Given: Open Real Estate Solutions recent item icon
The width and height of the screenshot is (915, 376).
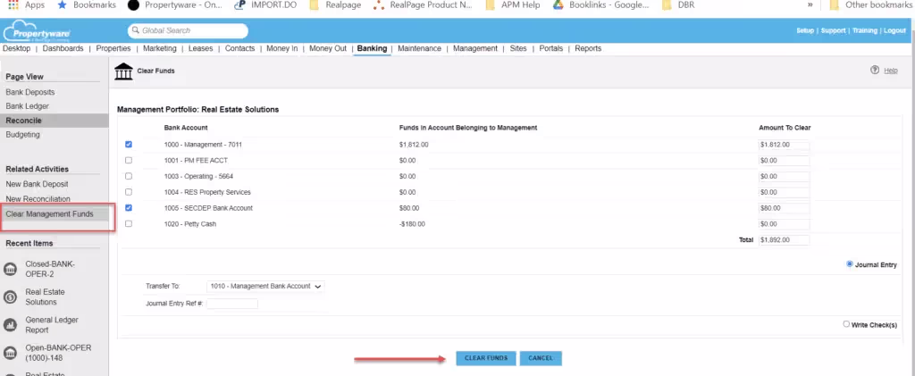Looking at the screenshot, I should tap(10, 297).
